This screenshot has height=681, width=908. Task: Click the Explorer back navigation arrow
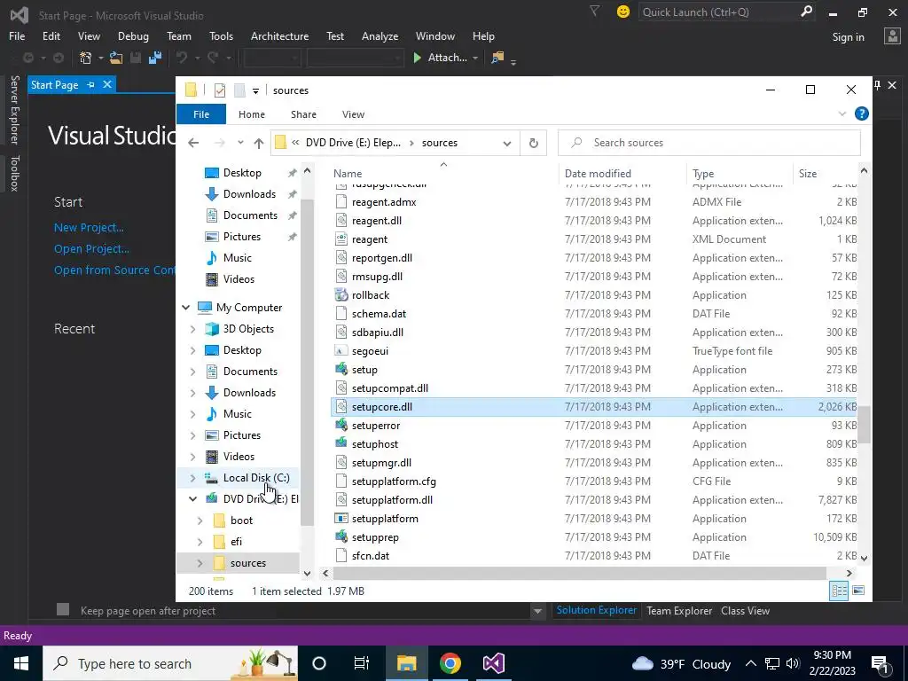point(193,143)
